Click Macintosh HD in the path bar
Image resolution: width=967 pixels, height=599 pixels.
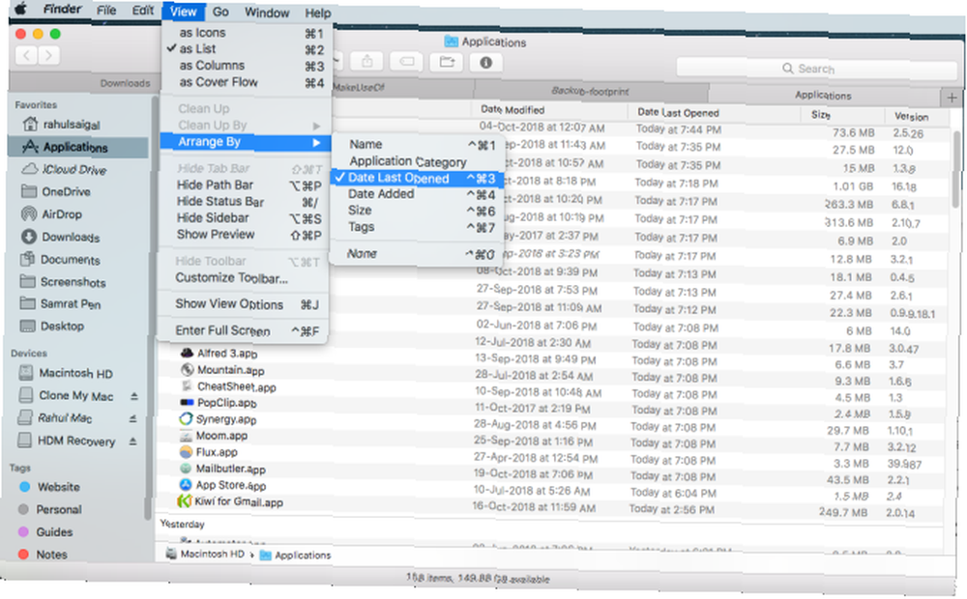pyautogui.click(x=205, y=554)
